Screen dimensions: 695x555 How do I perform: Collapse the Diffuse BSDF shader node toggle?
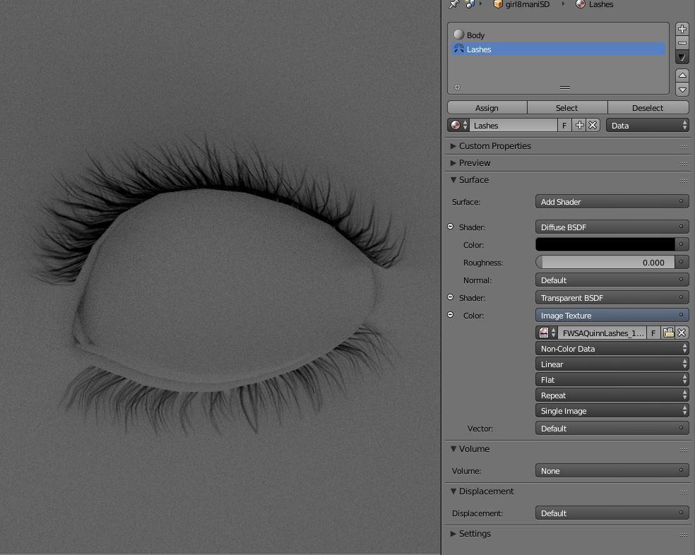click(451, 227)
